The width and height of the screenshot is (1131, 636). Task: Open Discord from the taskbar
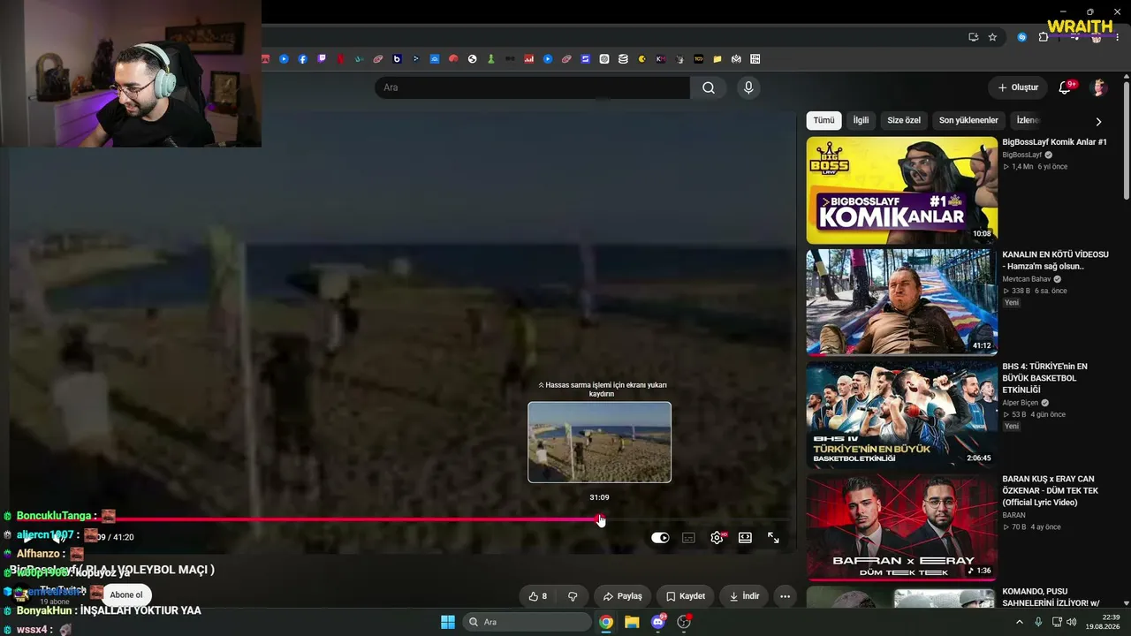pos(657,622)
